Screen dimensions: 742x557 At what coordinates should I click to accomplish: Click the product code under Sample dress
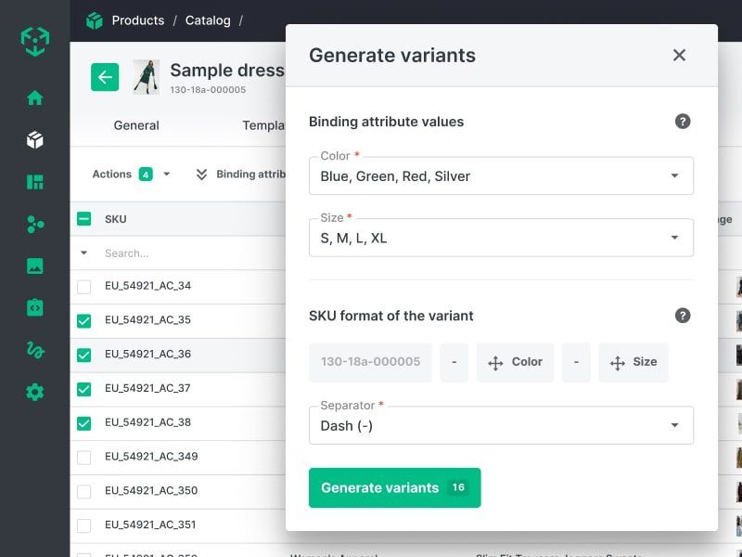(x=208, y=90)
